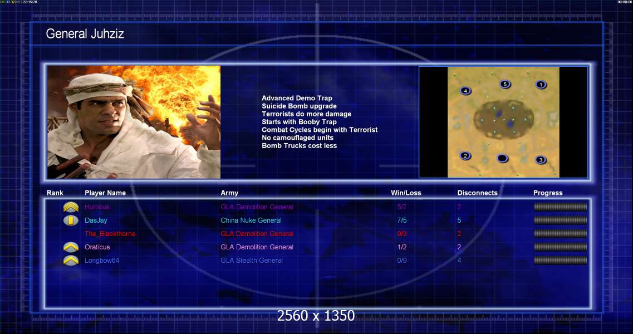
Task: Click DasJay's loading progress bar
Action: (x=560, y=220)
